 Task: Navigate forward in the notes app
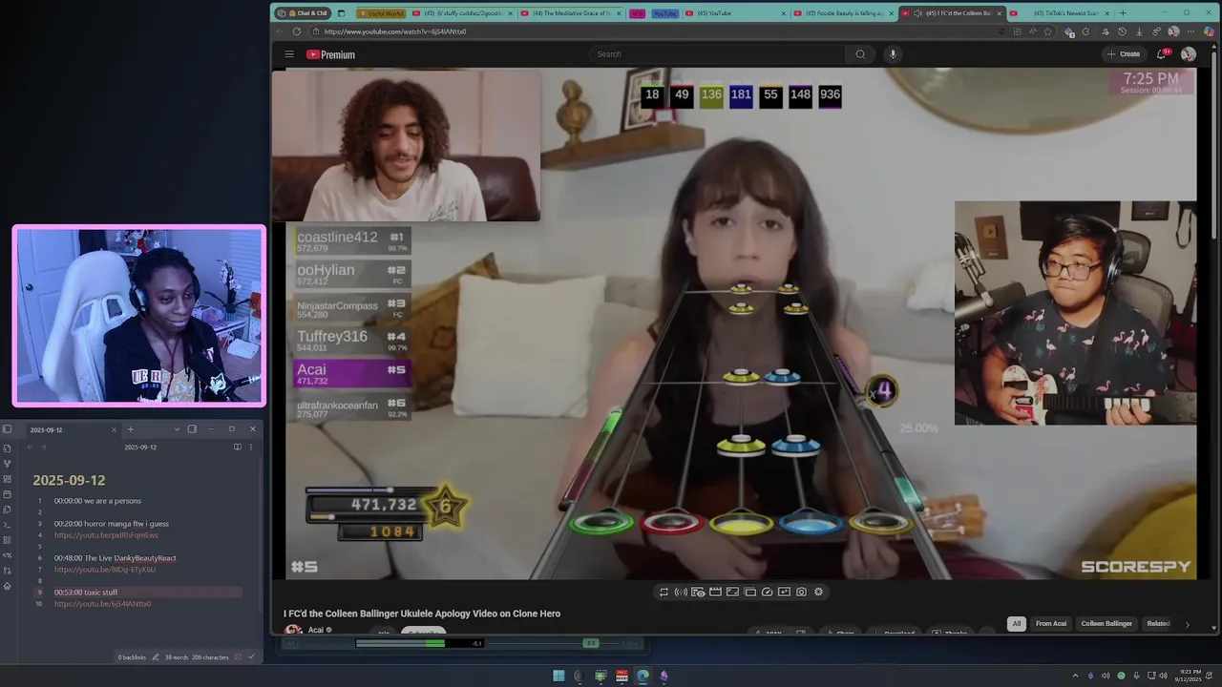point(43,447)
